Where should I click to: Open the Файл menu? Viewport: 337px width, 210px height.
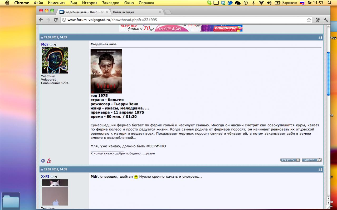(38, 3)
